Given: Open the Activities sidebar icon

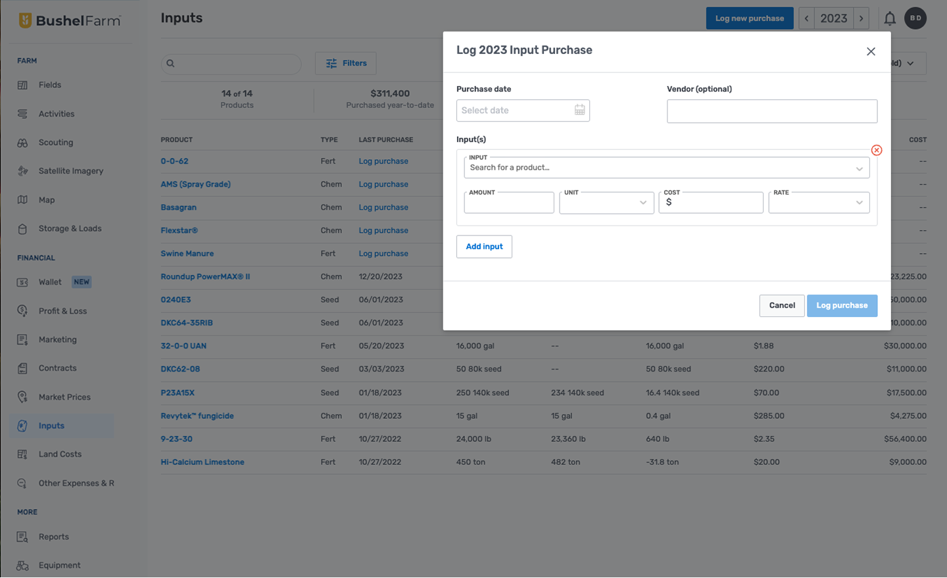Looking at the screenshot, I should (x=22, y=114).
